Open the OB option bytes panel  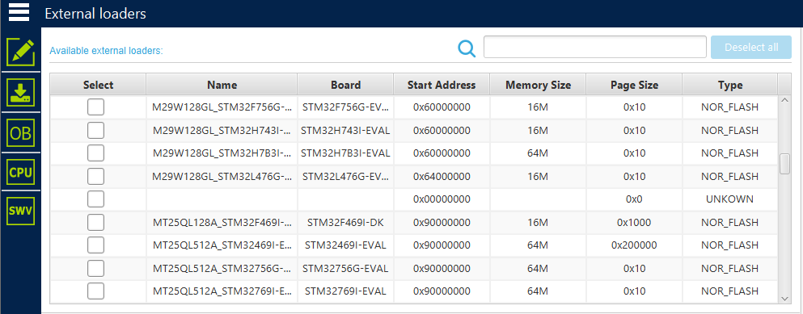(x=20, y=133)
